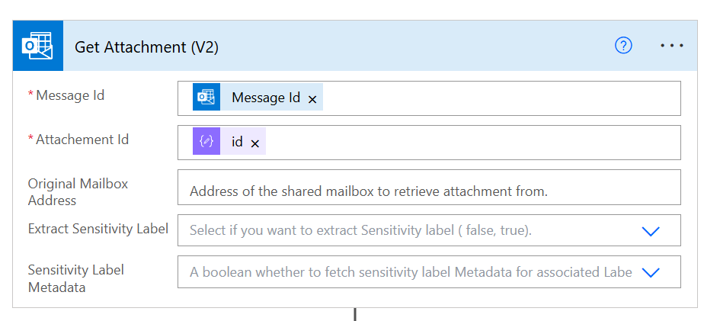
Task: Collapse the action via Get Attachment (V2) title
Action: point(146,47)
